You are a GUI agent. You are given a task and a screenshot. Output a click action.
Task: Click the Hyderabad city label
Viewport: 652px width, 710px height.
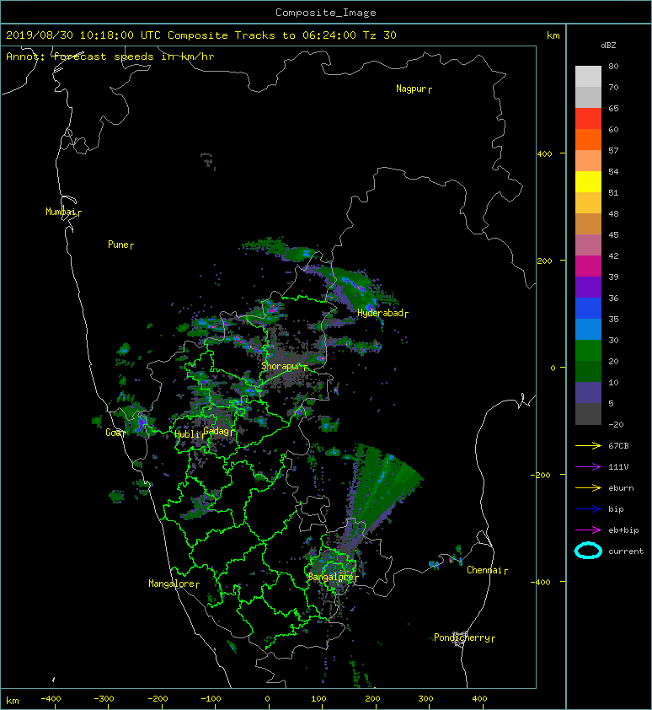click(x=380, y=313)
